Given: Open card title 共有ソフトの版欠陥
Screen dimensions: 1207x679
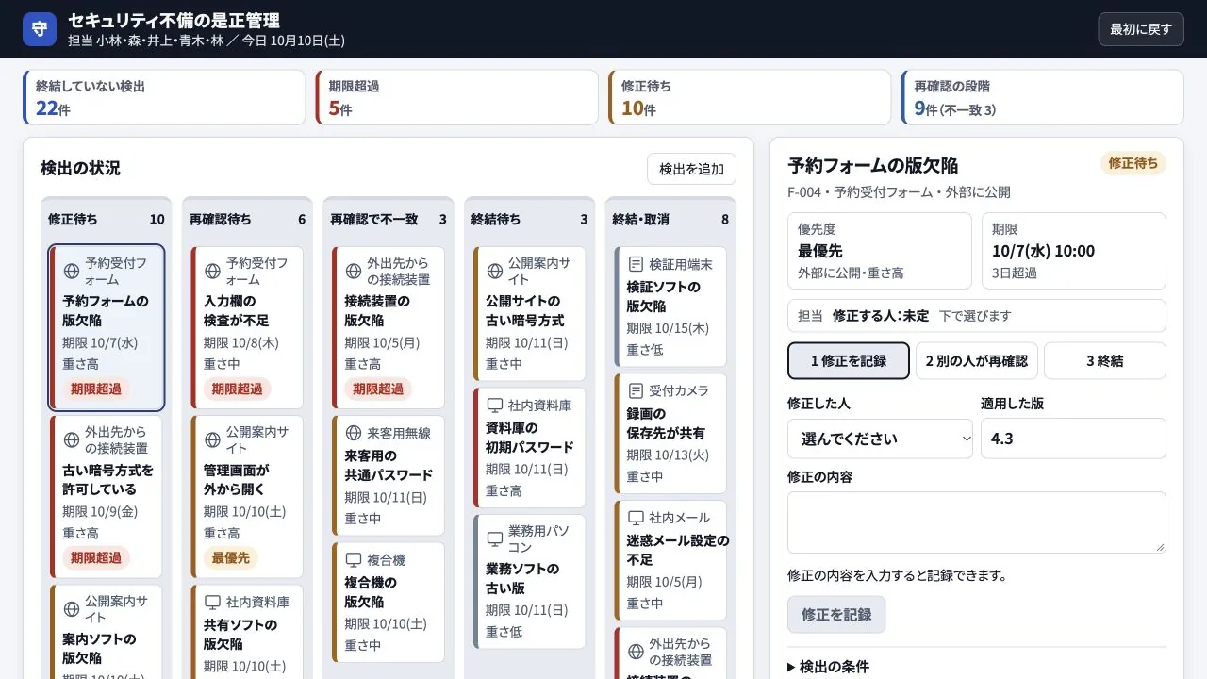Looking at the screenshot, I should coord(240,634).
